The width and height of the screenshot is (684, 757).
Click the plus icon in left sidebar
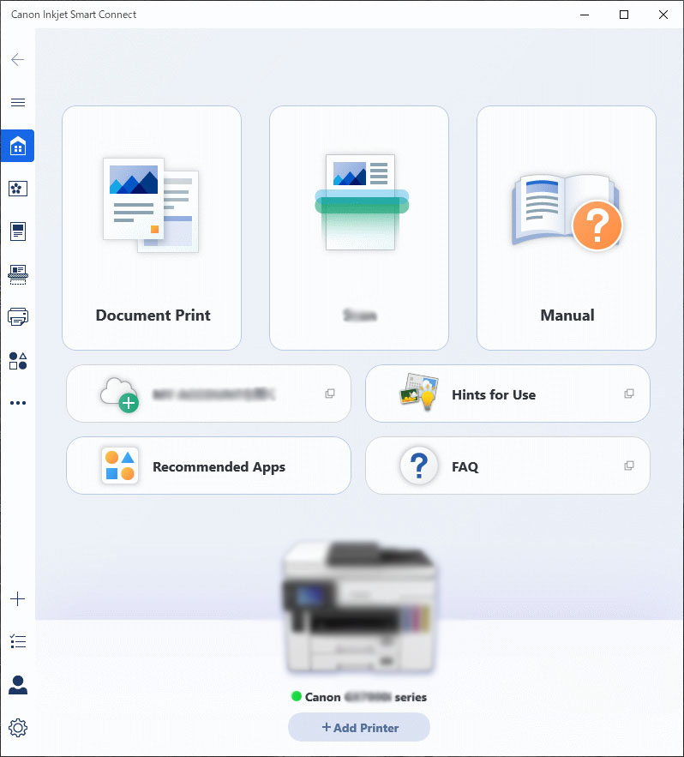tap(17, 599)
